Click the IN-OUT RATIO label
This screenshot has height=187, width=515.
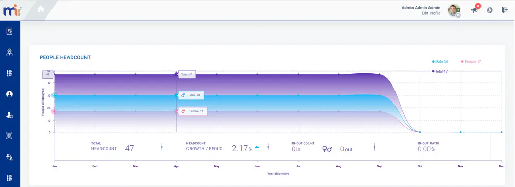(428, 143)
